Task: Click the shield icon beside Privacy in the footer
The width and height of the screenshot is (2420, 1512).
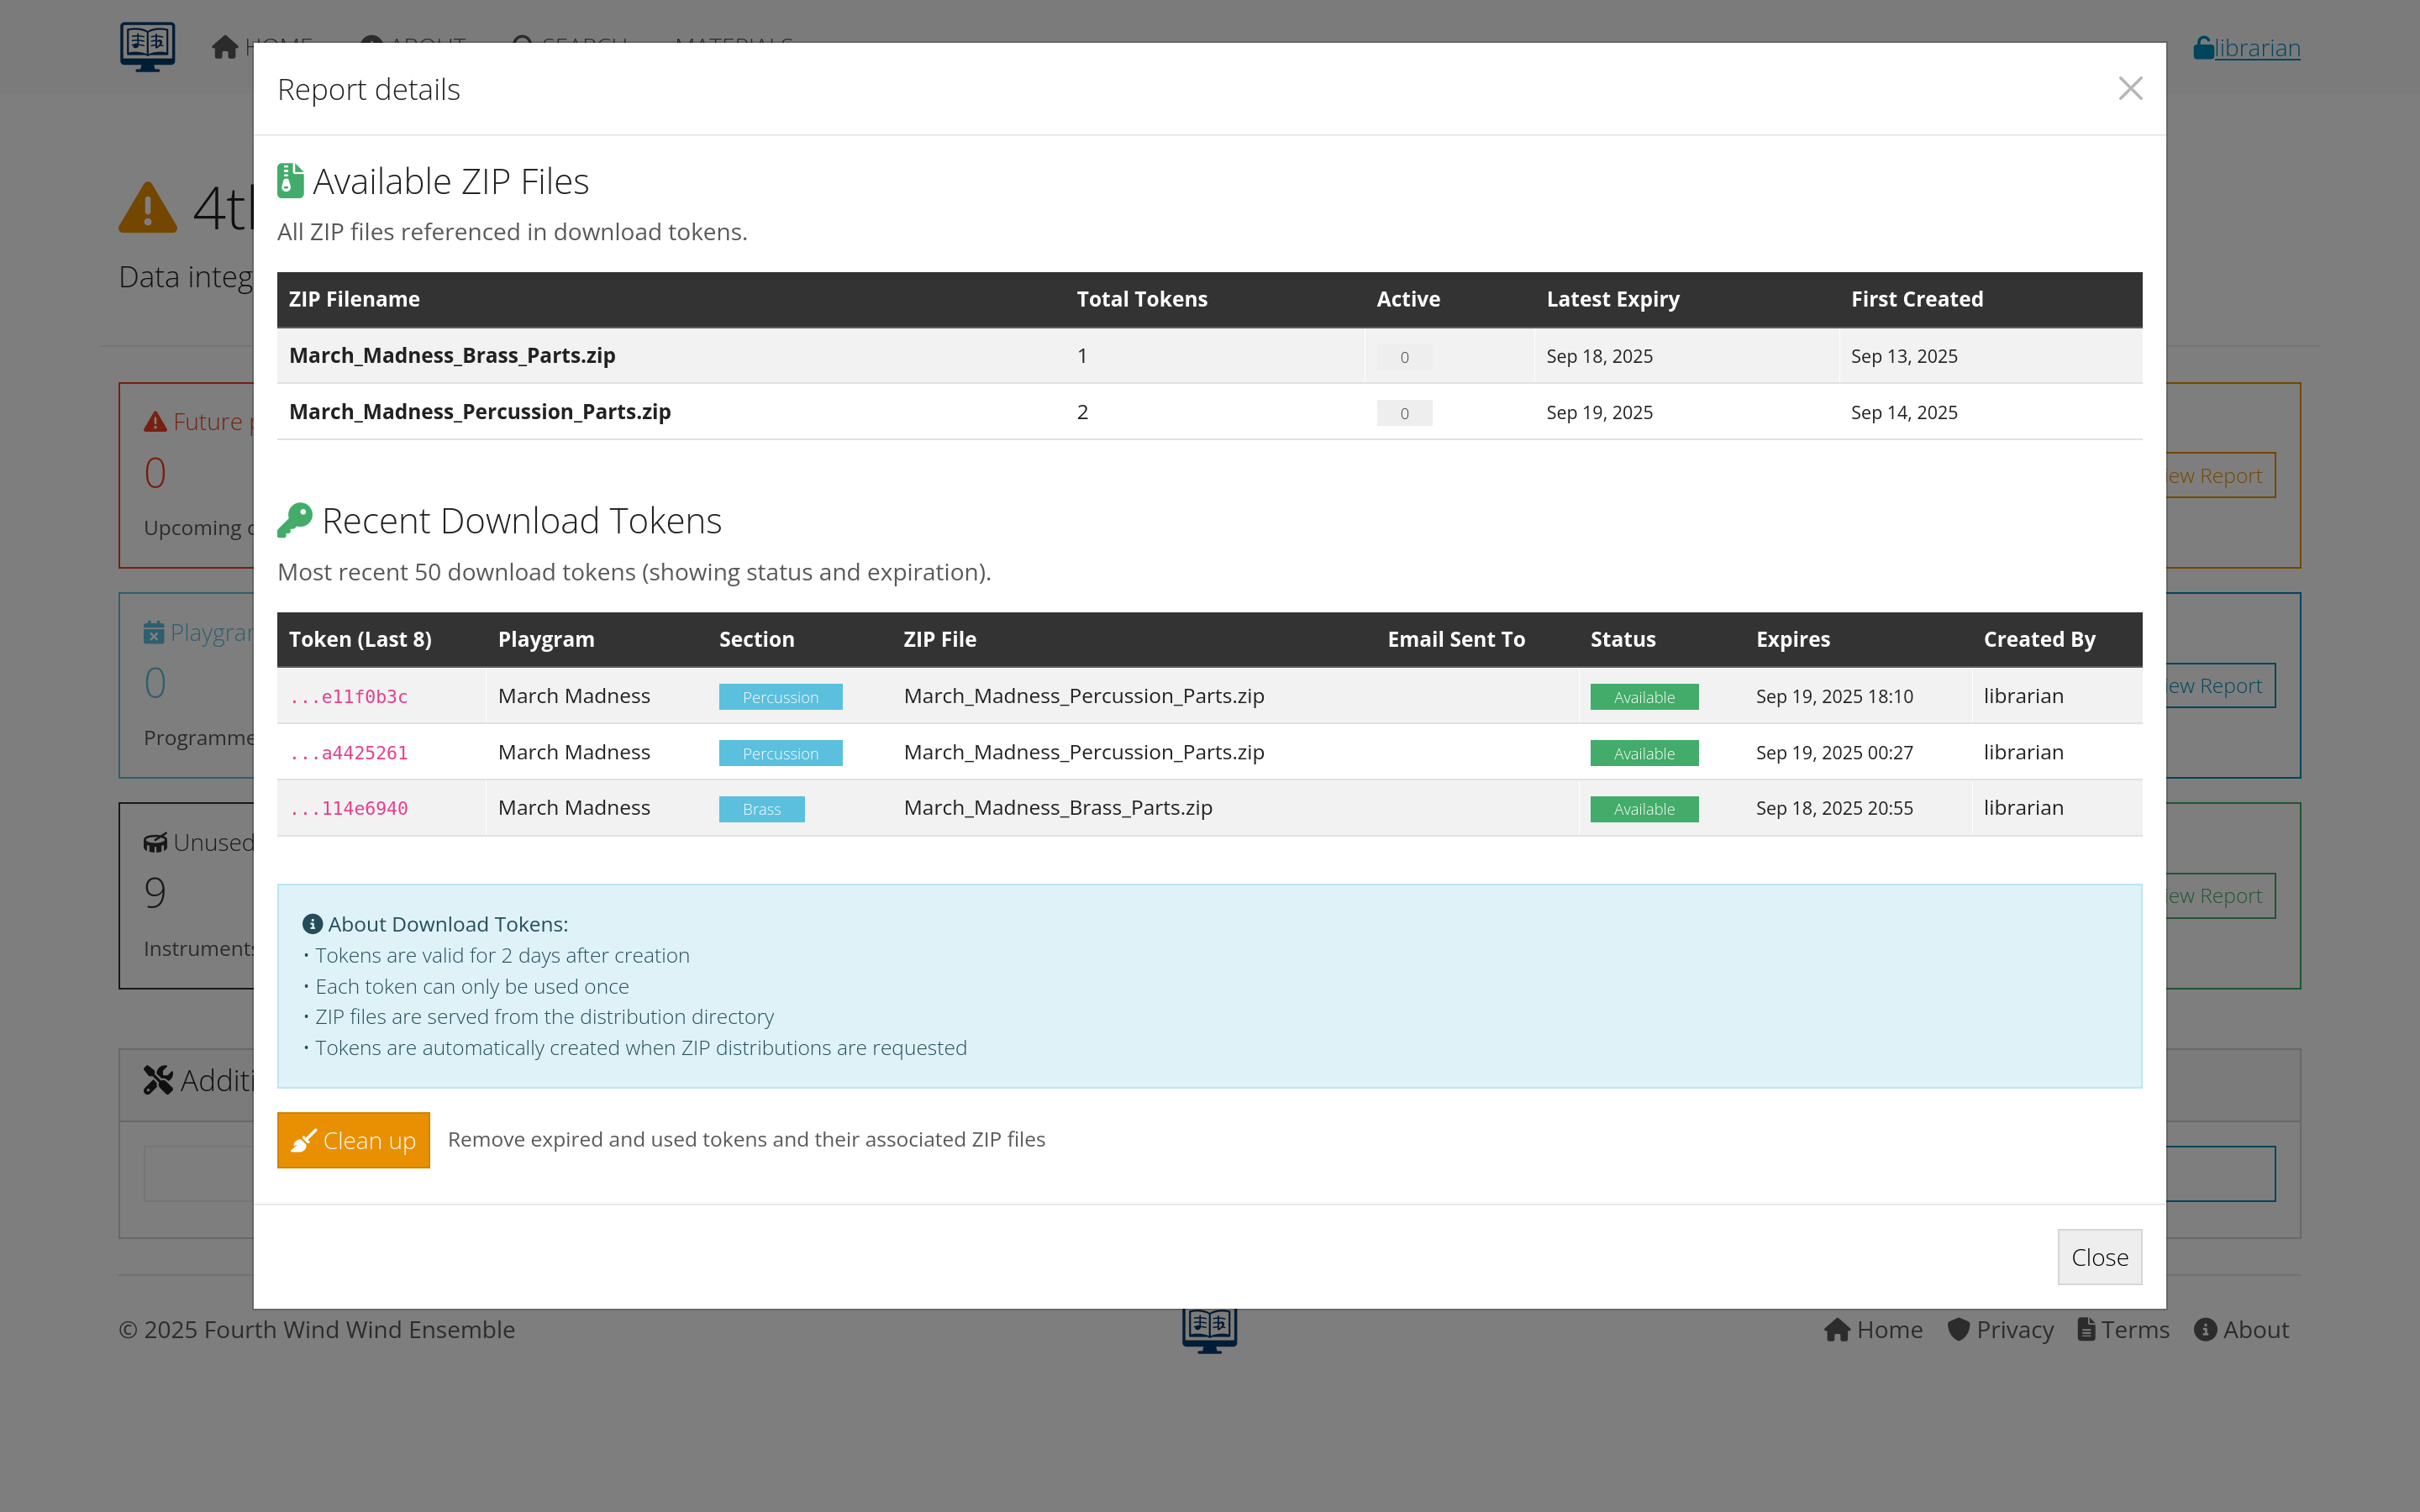Action: 1957,1329
